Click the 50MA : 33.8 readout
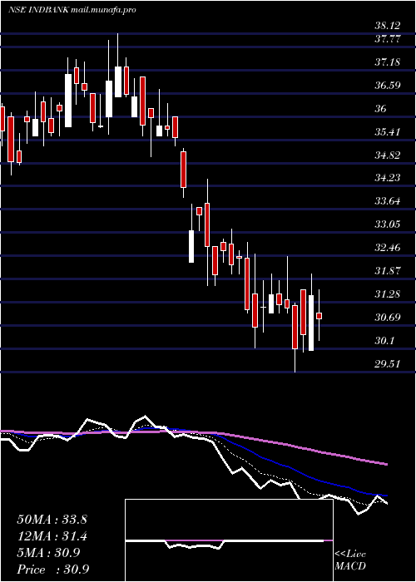 point(52,520)
